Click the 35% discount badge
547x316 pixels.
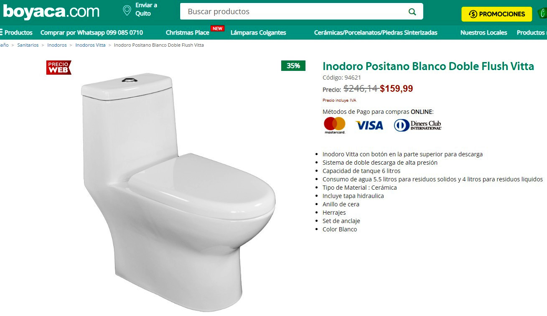coord(293,65)
